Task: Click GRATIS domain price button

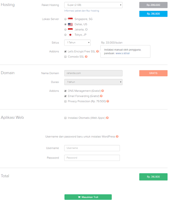Action: tap(153, 73)
